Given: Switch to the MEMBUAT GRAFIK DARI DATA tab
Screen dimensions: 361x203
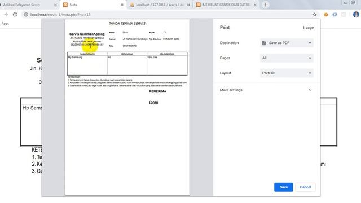Looking at the screenshot, I should pyautogui.click(x=226, y=5).
